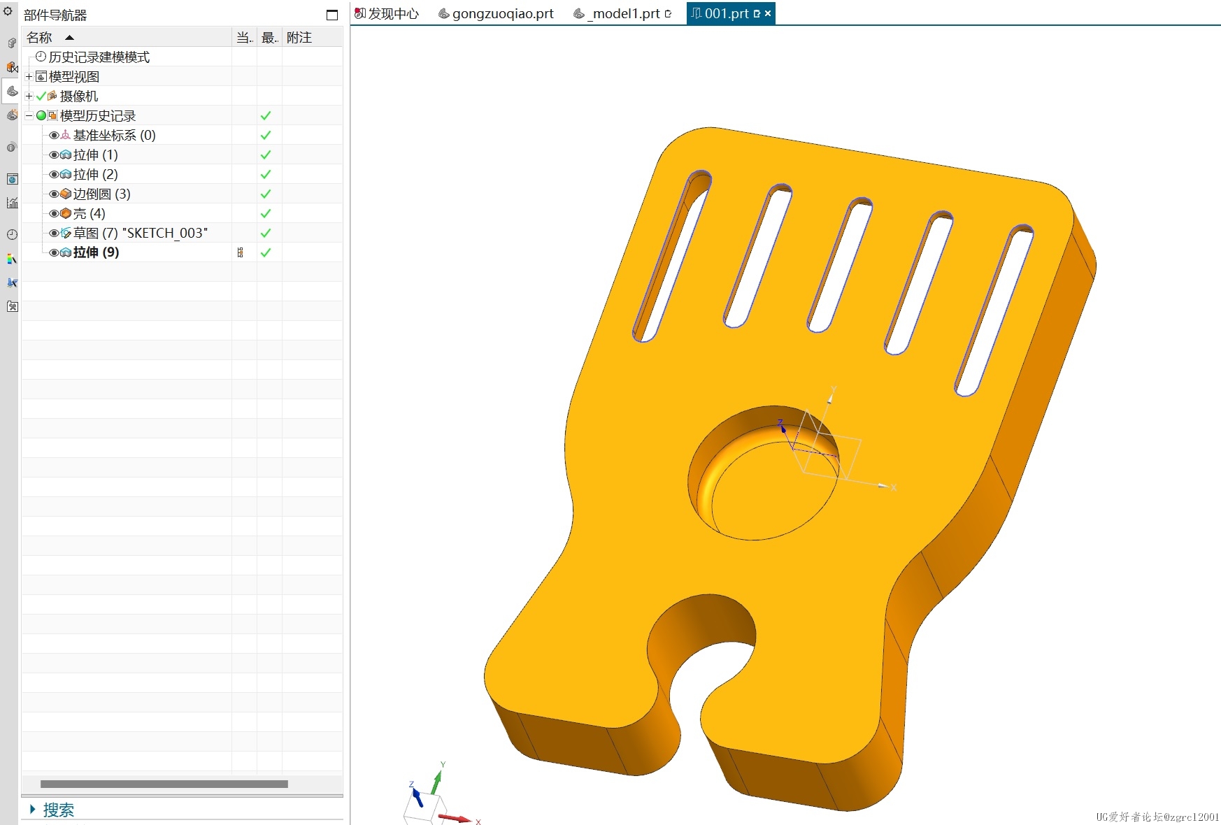Viewport: 1221px width, 825px height.
Task: Open the HD3D tools sidebar tab
Action: point(11,148)
